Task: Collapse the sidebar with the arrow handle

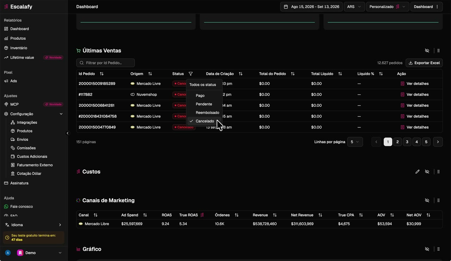Action: tap(68, 133)
